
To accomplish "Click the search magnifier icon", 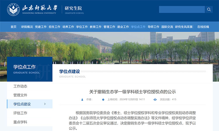I will (209, 10).
